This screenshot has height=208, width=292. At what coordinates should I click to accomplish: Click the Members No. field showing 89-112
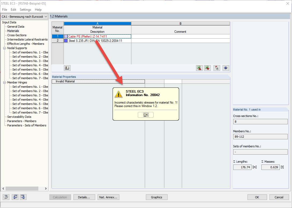260,137
